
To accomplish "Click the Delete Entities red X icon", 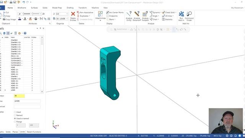I will pyautogui.click(x=73, y=14).
